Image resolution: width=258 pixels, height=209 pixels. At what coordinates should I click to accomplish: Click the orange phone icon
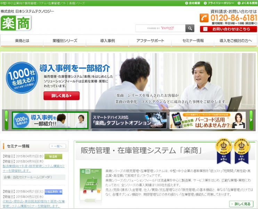coord(204,18)
